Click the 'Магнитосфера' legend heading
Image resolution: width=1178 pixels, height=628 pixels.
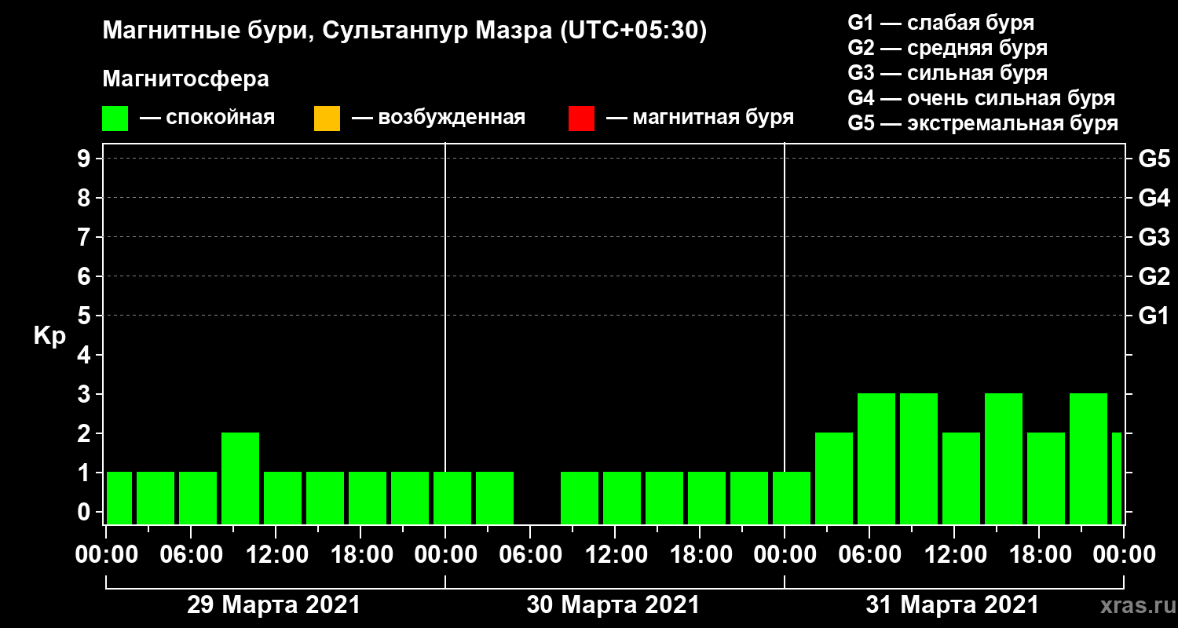click(185, 79)
